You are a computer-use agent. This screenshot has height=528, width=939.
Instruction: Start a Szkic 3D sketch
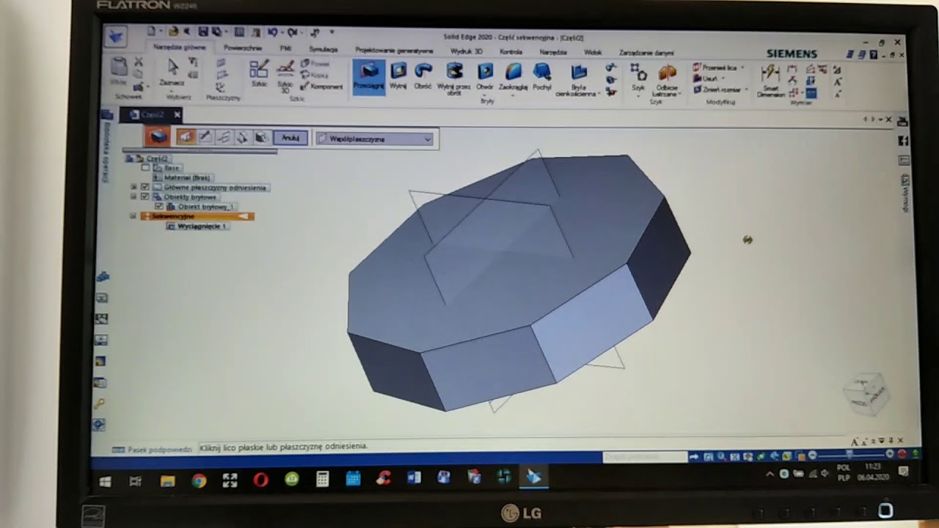pos(285,76)
